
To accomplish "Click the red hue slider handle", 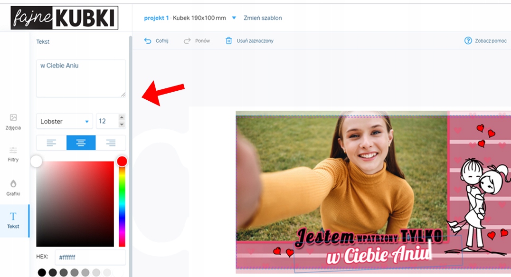I will tap(122, 162).
